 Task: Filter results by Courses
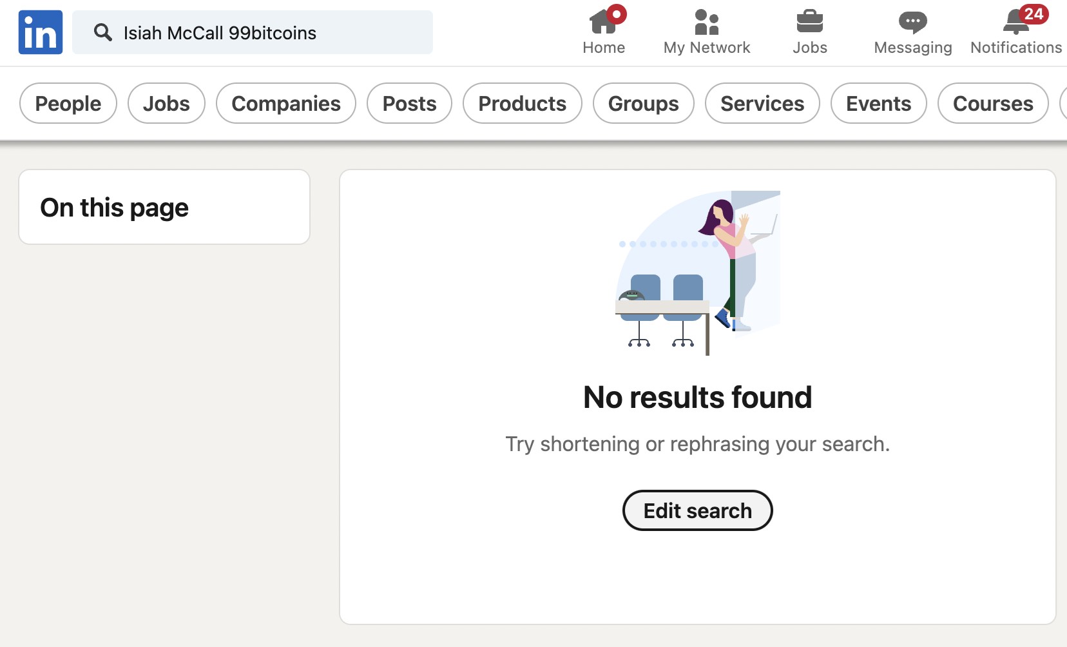click(993, 103)
